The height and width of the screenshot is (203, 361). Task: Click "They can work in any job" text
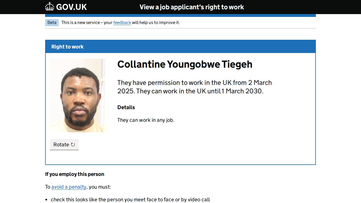146,120
